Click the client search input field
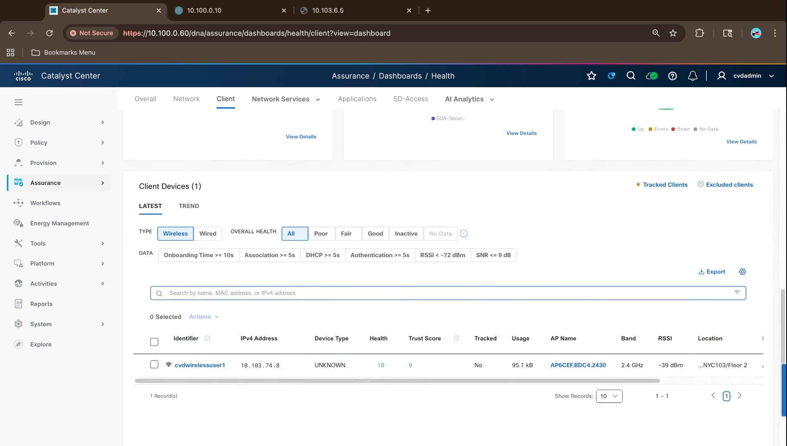 click(448, 293)
